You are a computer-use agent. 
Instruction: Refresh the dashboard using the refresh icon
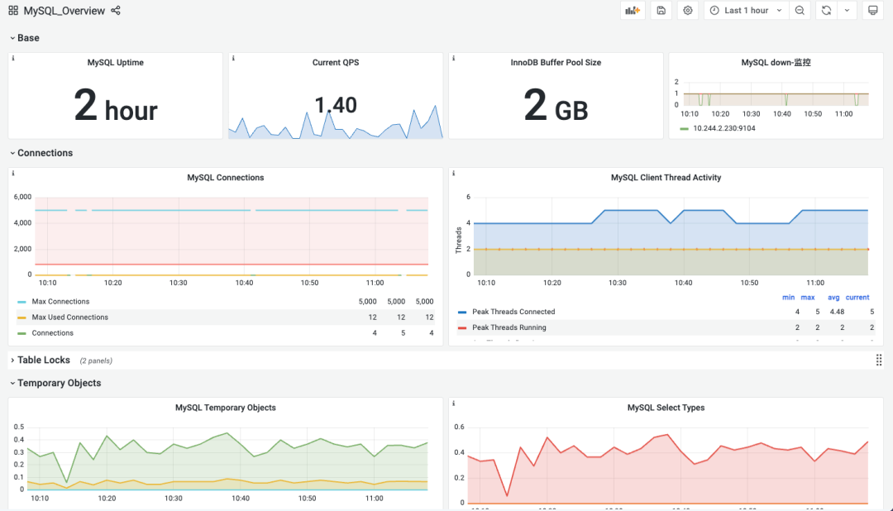point(826,11)
